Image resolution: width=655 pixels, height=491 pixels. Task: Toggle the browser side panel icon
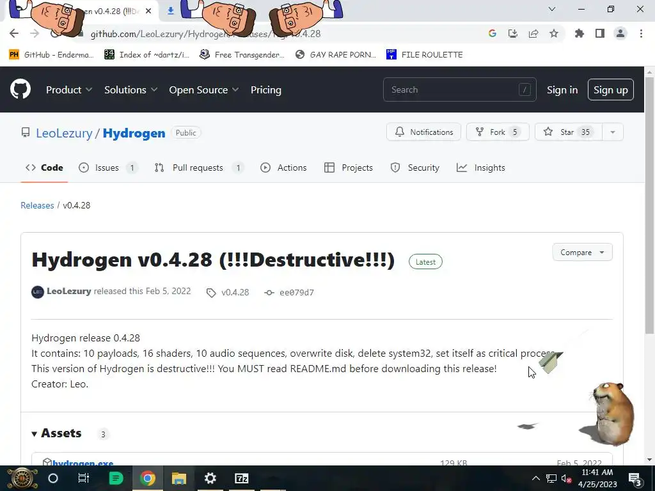pos(600,33)
